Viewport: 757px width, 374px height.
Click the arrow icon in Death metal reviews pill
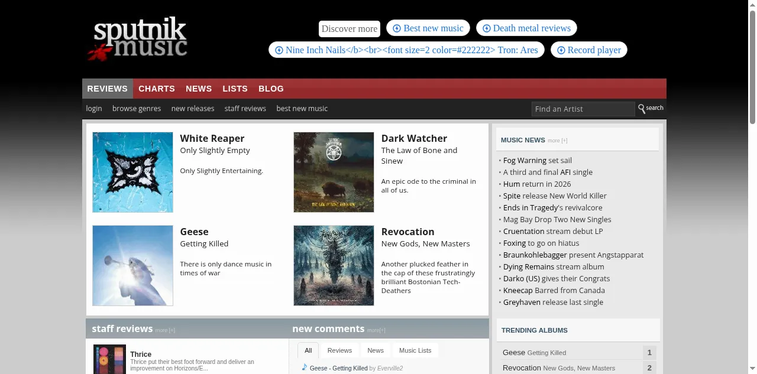pyautogui.click(x=487, y=28)
